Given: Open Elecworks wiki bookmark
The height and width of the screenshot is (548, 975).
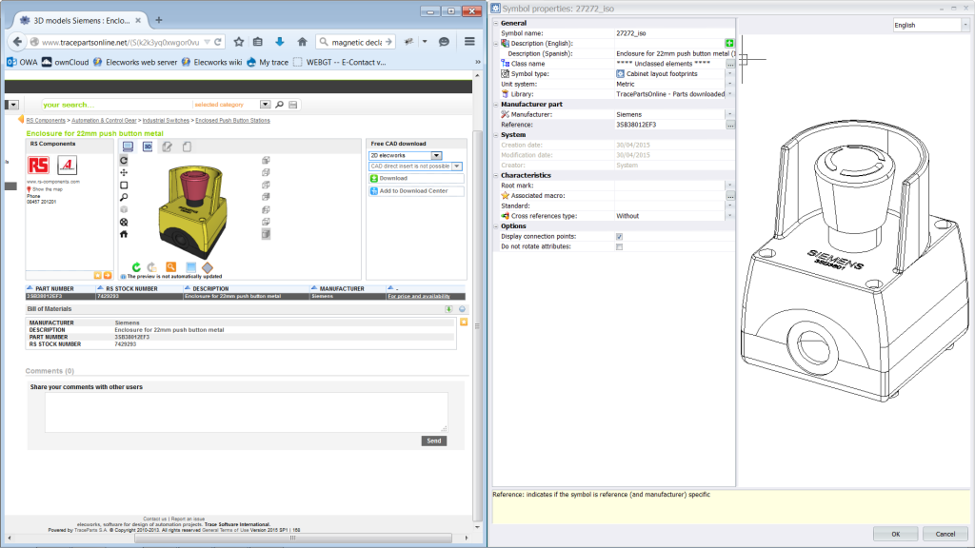Looking at the screenshot, I should point(211,62).
